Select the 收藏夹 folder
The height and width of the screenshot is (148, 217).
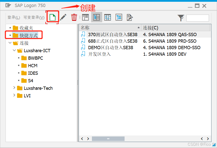(23, 28)
